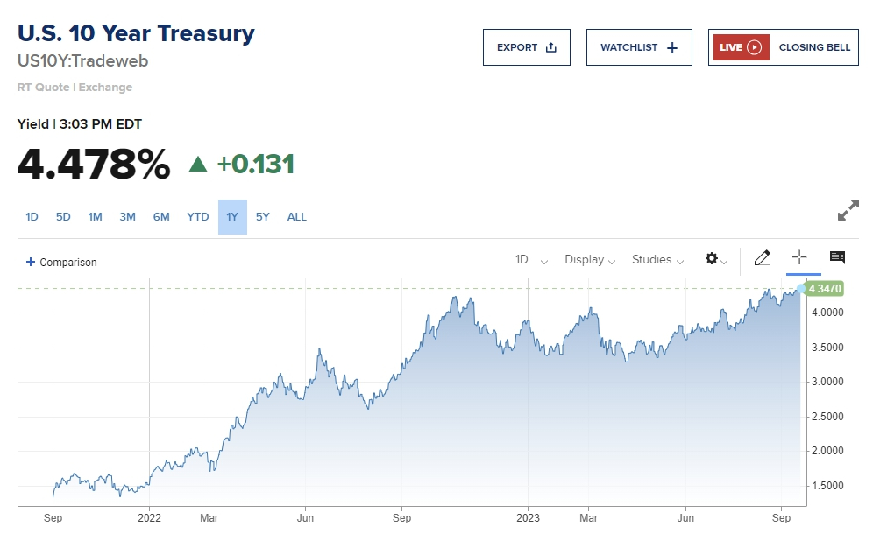Switch to the 5D range tab
Viewport: 873px width, 548px height.
[x=63, y=217]
